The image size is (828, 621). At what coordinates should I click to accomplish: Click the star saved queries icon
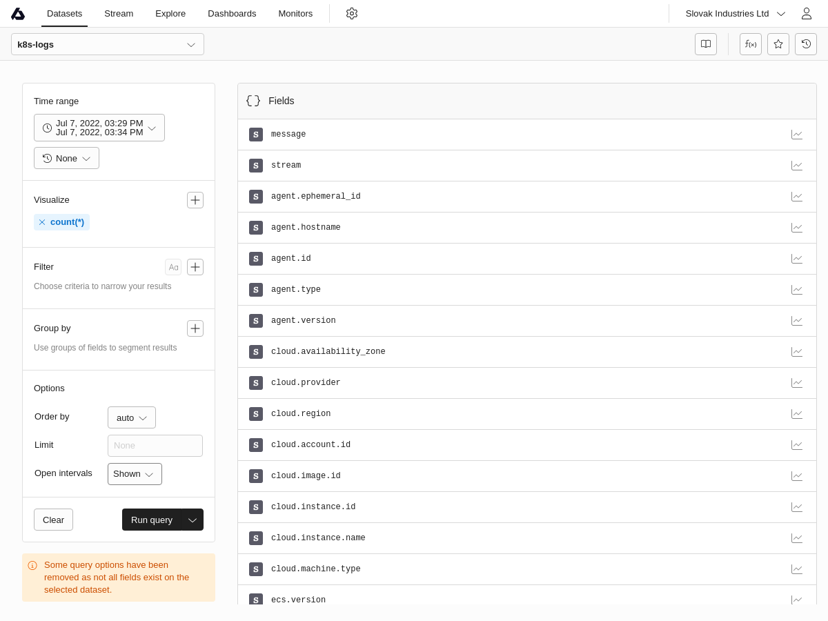click(x=778, y=44)
